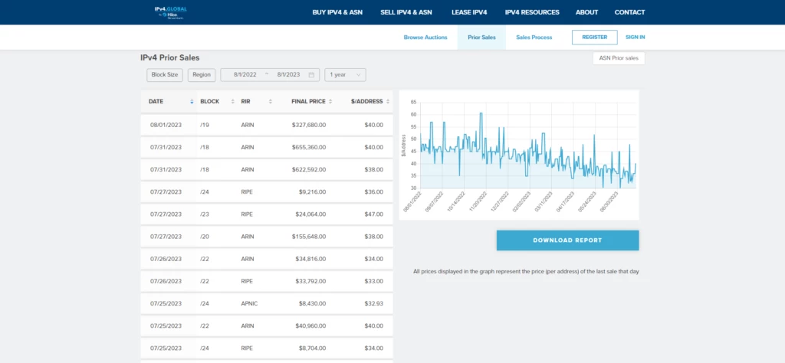The width and height of the screenshot is (785, 363).
Task: Open the Region filter
Action: tap(202, 75)
